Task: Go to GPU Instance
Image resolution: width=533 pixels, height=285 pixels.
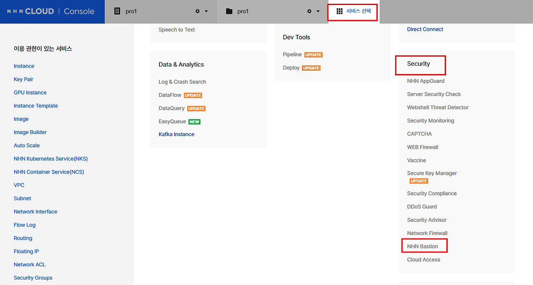Action: [30, 93]
